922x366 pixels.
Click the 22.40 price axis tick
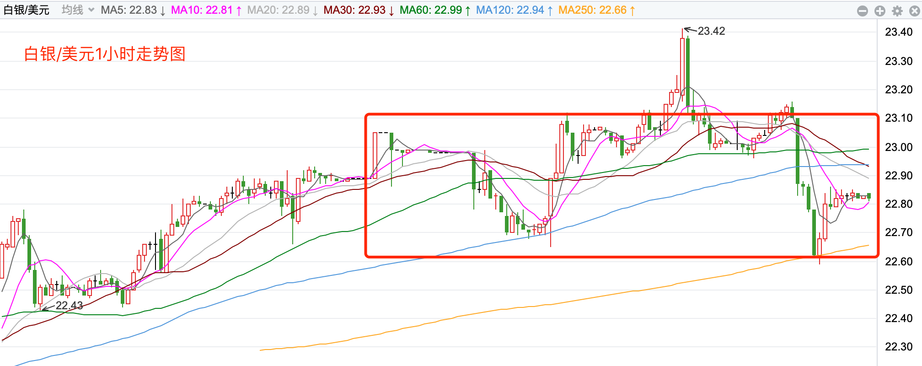(899, 318)
